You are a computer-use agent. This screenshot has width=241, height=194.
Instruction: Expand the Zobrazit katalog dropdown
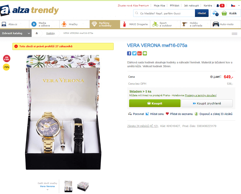tap(16, 33)
